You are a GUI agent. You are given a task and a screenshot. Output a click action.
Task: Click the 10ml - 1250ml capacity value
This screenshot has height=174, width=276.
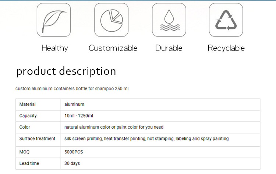coord(79,116)
